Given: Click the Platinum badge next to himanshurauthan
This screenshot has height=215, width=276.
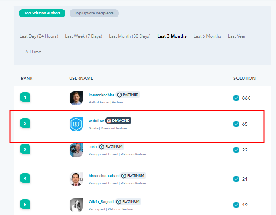Looking at the screenshot, I should click(x=133, y=175).
